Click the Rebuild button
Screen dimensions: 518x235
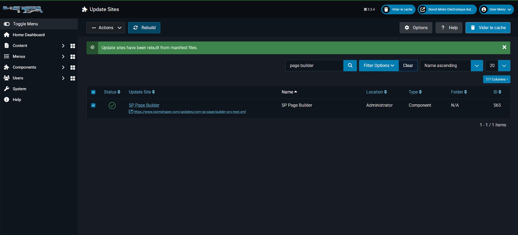click(x=144, y=28)
